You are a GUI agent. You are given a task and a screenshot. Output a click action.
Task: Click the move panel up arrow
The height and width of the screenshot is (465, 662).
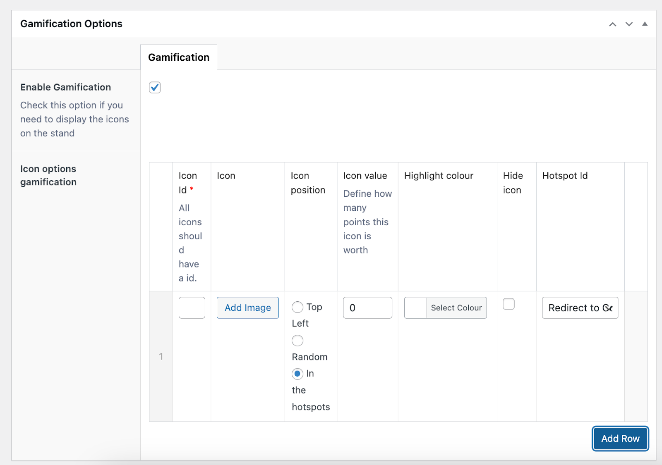point(612,24)
